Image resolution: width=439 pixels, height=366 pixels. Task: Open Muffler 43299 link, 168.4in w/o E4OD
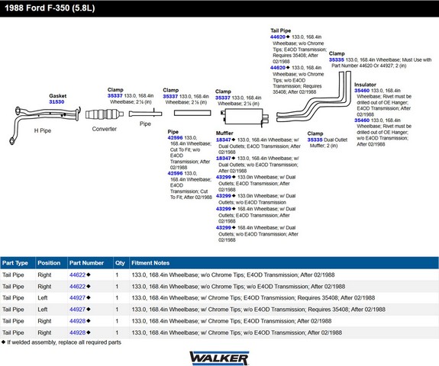(x=223, y=227)
